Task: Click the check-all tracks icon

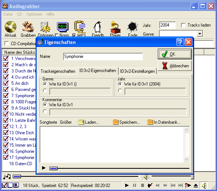Action: point(5,185)
